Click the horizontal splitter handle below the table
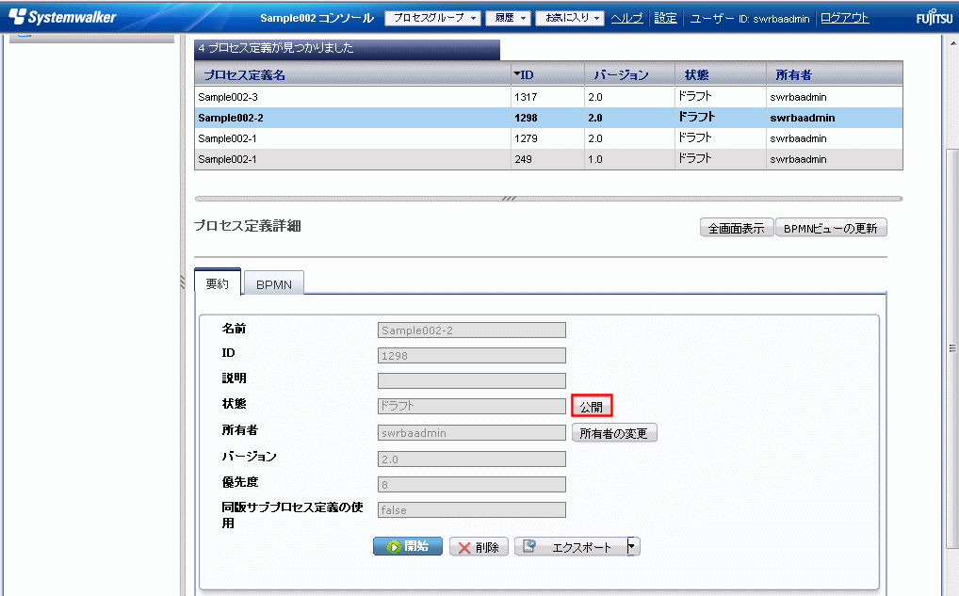Viewport: 959px width, 596px height. click(509, 199)
